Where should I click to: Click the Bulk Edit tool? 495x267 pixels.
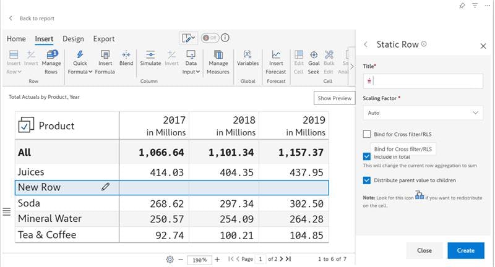point(329,62)
